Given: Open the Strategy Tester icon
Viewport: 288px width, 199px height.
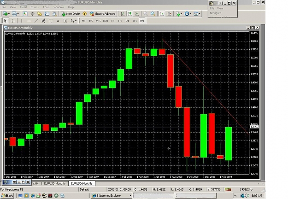Looking at the screenshot, I should coord(54,14).
